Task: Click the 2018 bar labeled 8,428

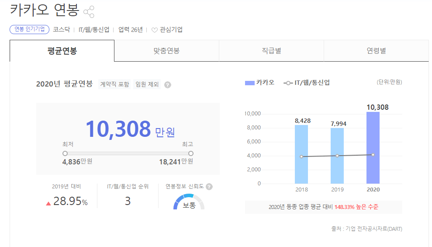Action: coord(301,154)
